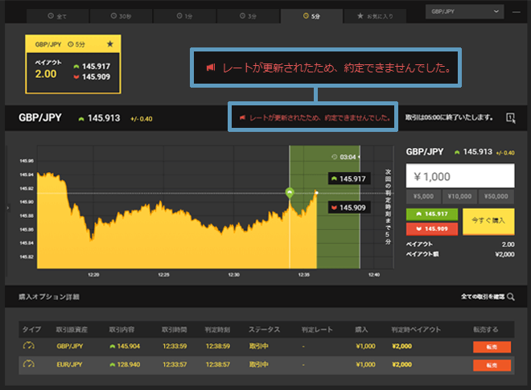Select the 5分 duration tab
The height and width of the screenshot is (390, 531).
point(311,16)
